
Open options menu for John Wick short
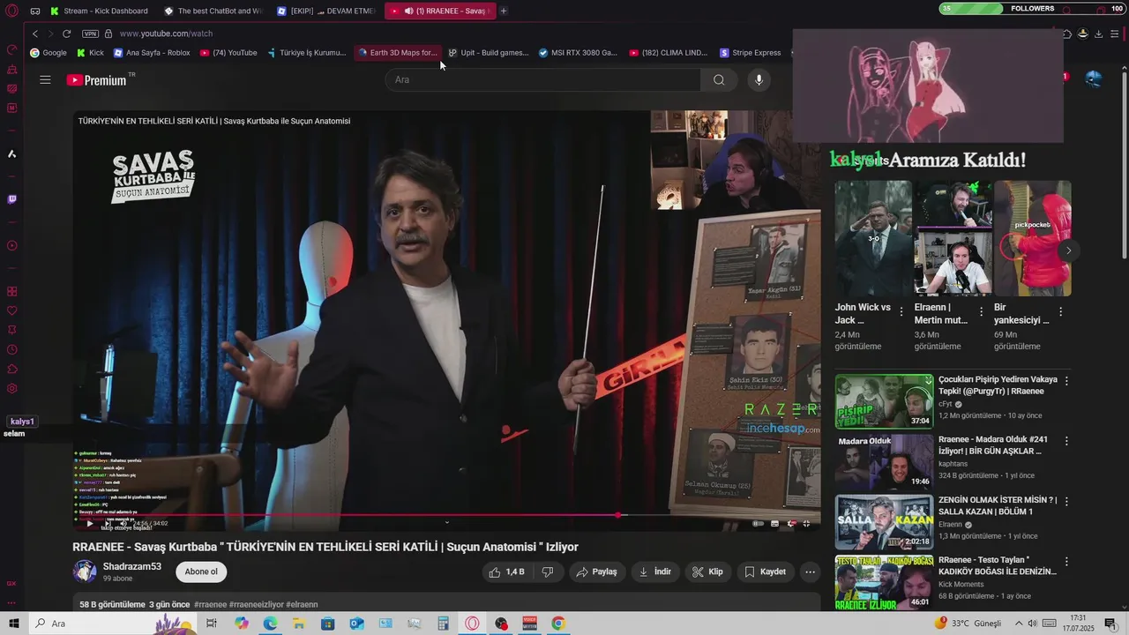[901, 311]
